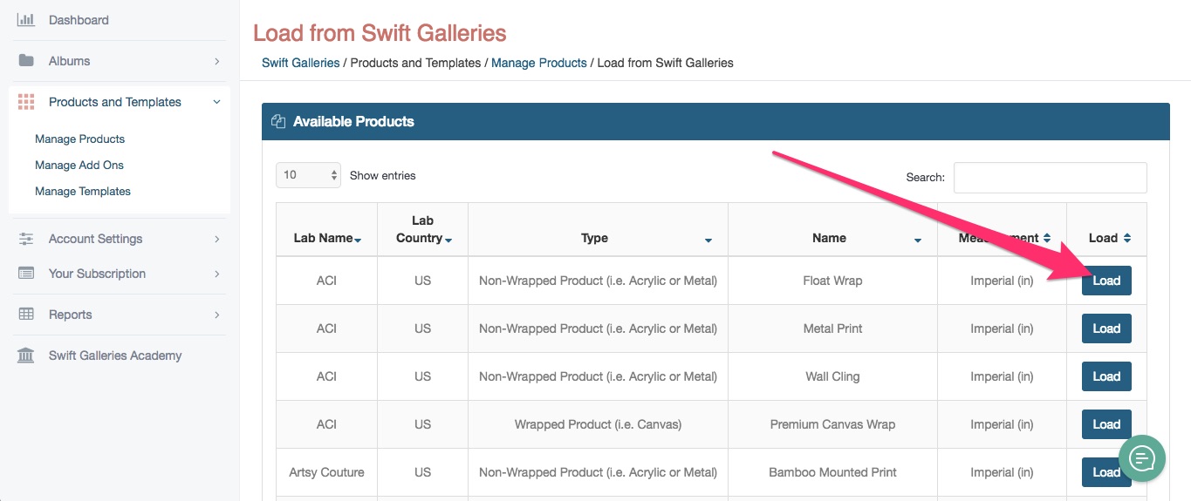Expand the Account Settings chevron
The width and height of the screenshot is (1191, 501).
click(217, 239)
